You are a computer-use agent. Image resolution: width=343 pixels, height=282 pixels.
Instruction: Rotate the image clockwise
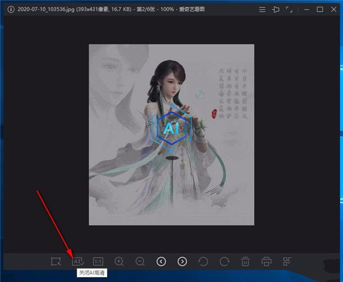coord(224,261)
